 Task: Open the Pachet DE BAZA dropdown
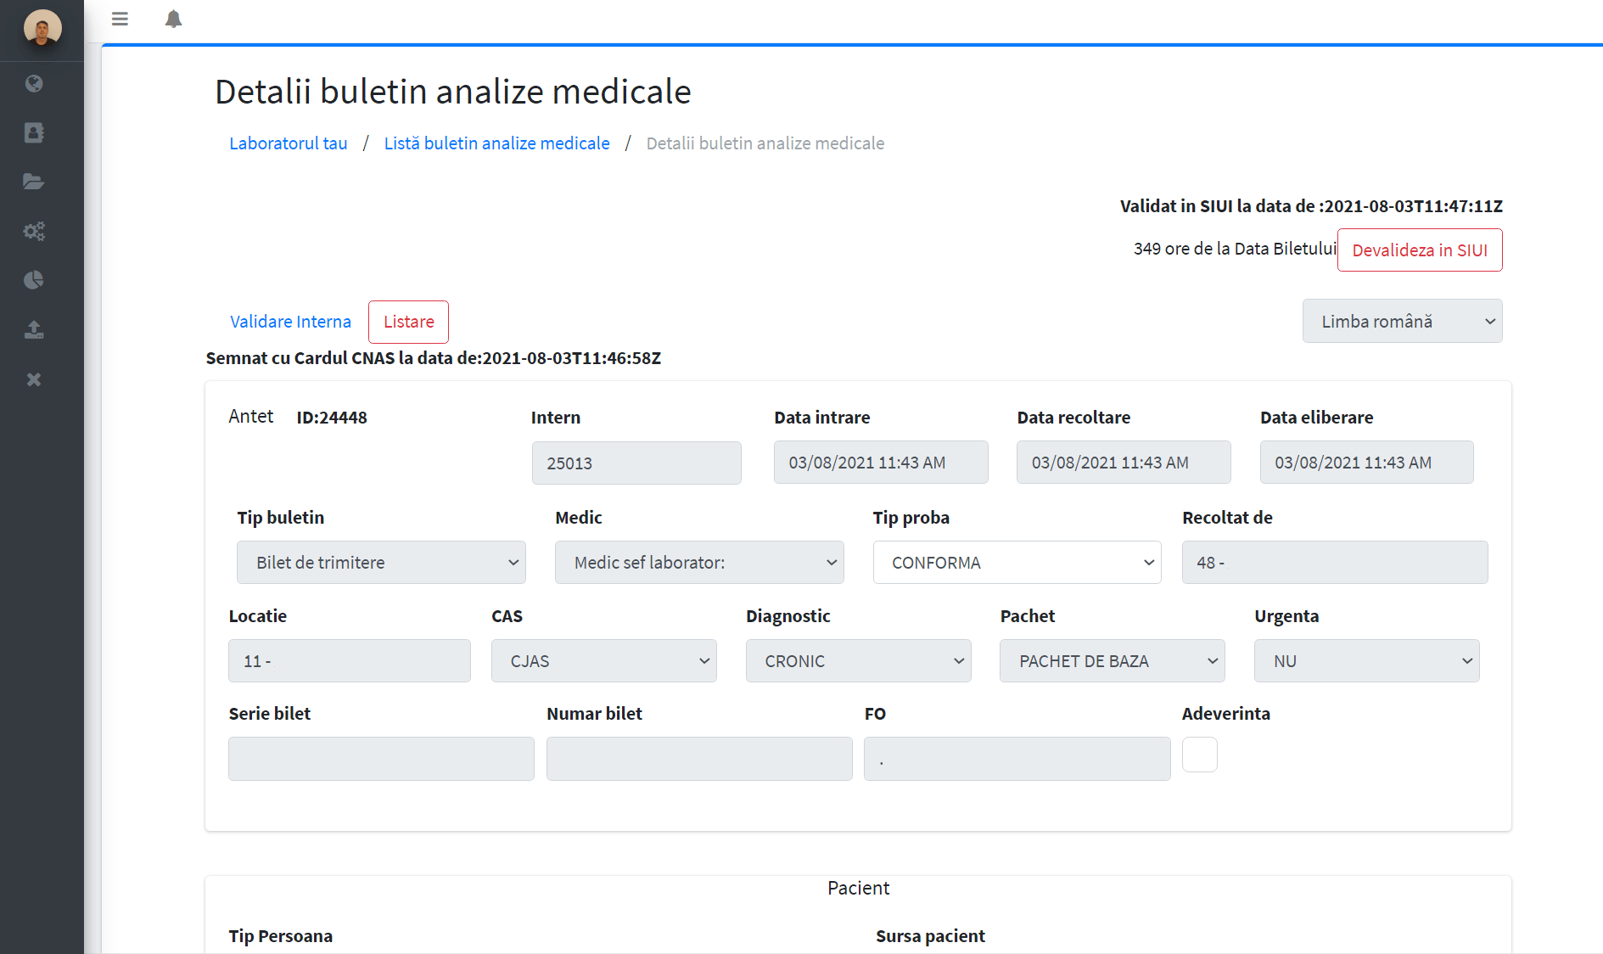coord(1112,661)
